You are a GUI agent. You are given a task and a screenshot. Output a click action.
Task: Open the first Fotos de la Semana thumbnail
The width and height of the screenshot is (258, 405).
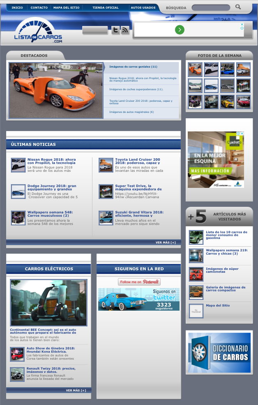point(195,70)
